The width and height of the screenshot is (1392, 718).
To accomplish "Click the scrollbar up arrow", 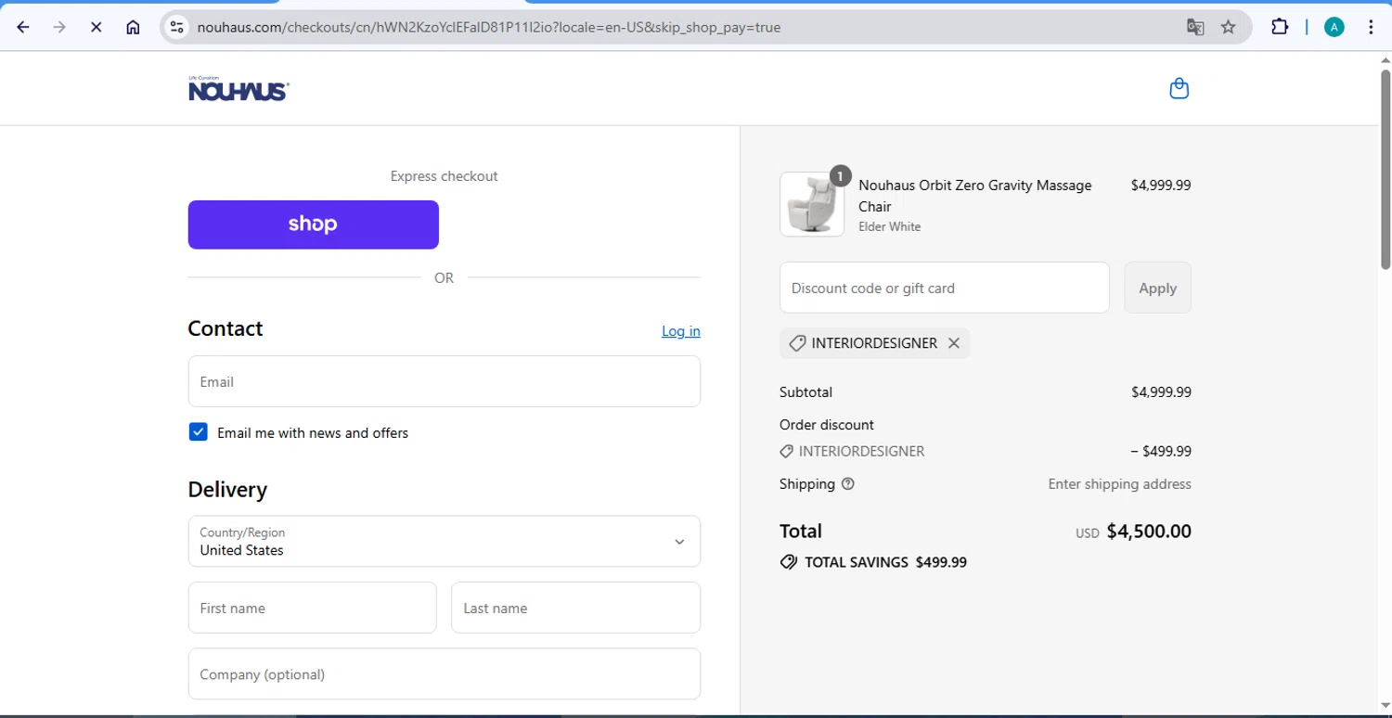I will [1385, 59].
